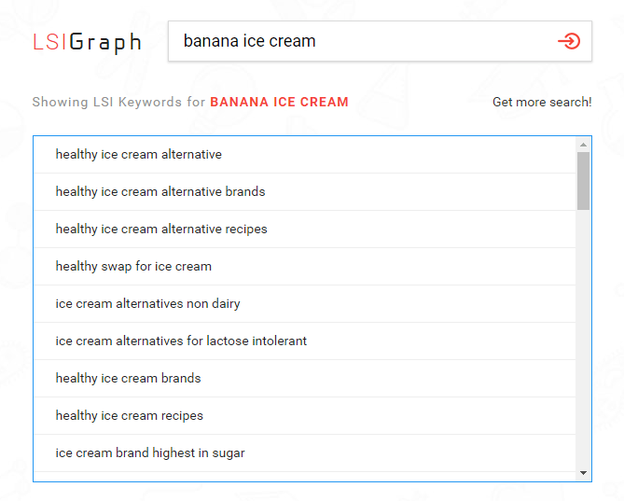Select healthy ice cream alternative brands keyword
The image size is (624, 501).
[x=160, y=191]
